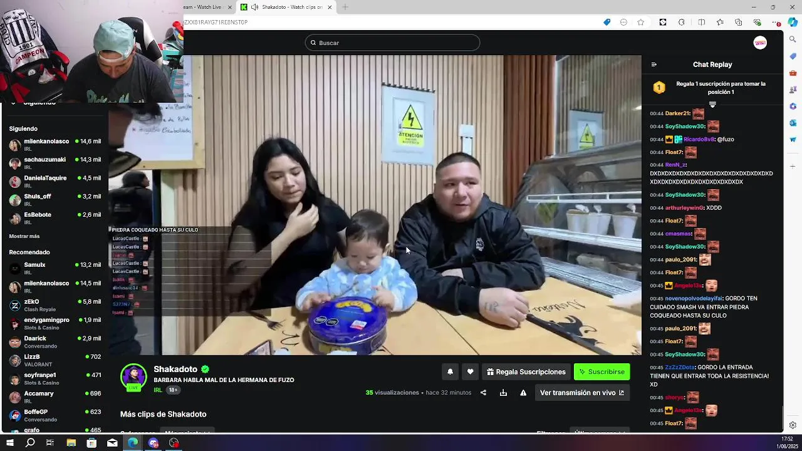Open EsBebote followed channel
Screen dimensions: 802x451
pyautogui.click(x=55, y=217)
